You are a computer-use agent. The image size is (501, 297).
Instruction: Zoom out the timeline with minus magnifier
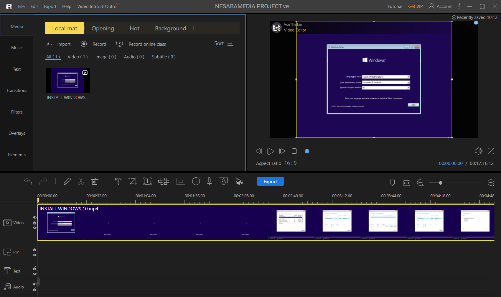click(x=420, y=183)
